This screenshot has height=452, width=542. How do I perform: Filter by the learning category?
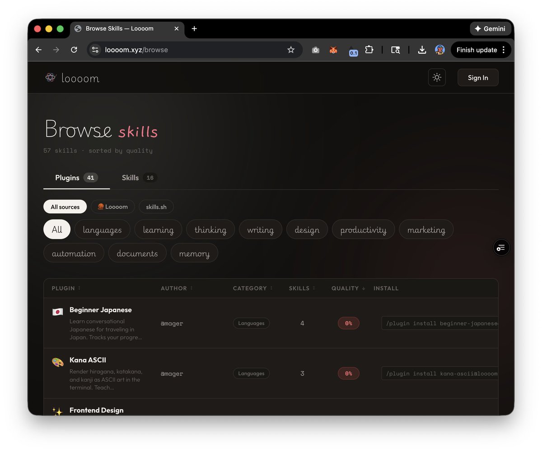(x=158, y=229)
